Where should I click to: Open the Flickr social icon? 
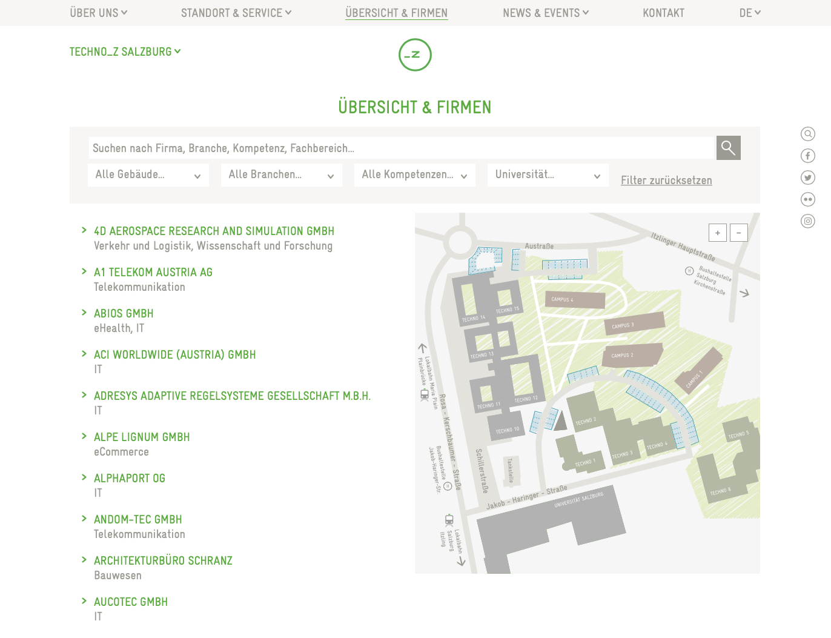pos(808,199)
